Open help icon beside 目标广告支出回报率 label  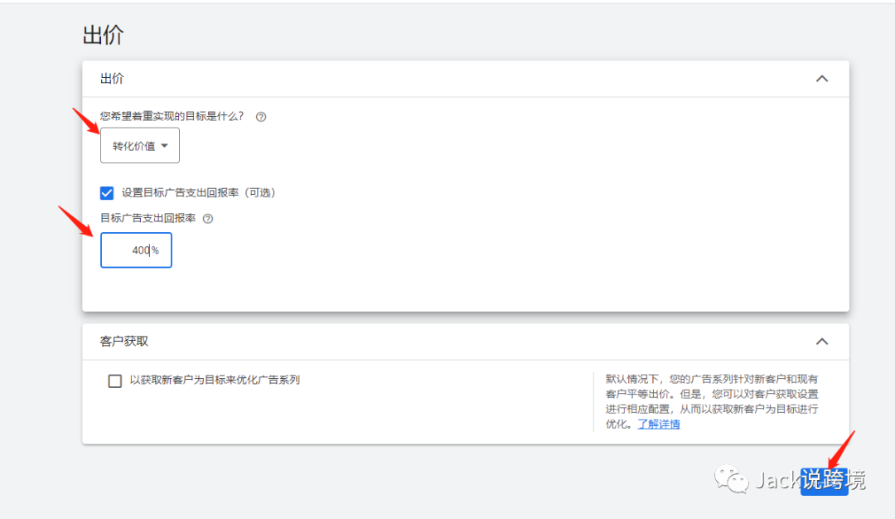[x=208, y=219]
